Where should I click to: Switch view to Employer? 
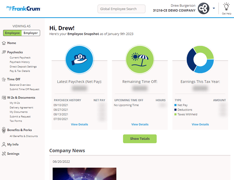(x=31, y=33)
